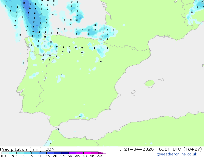Select the 30–35 mm purple legend swatch

pyautogui.click(x=72, y=153)
